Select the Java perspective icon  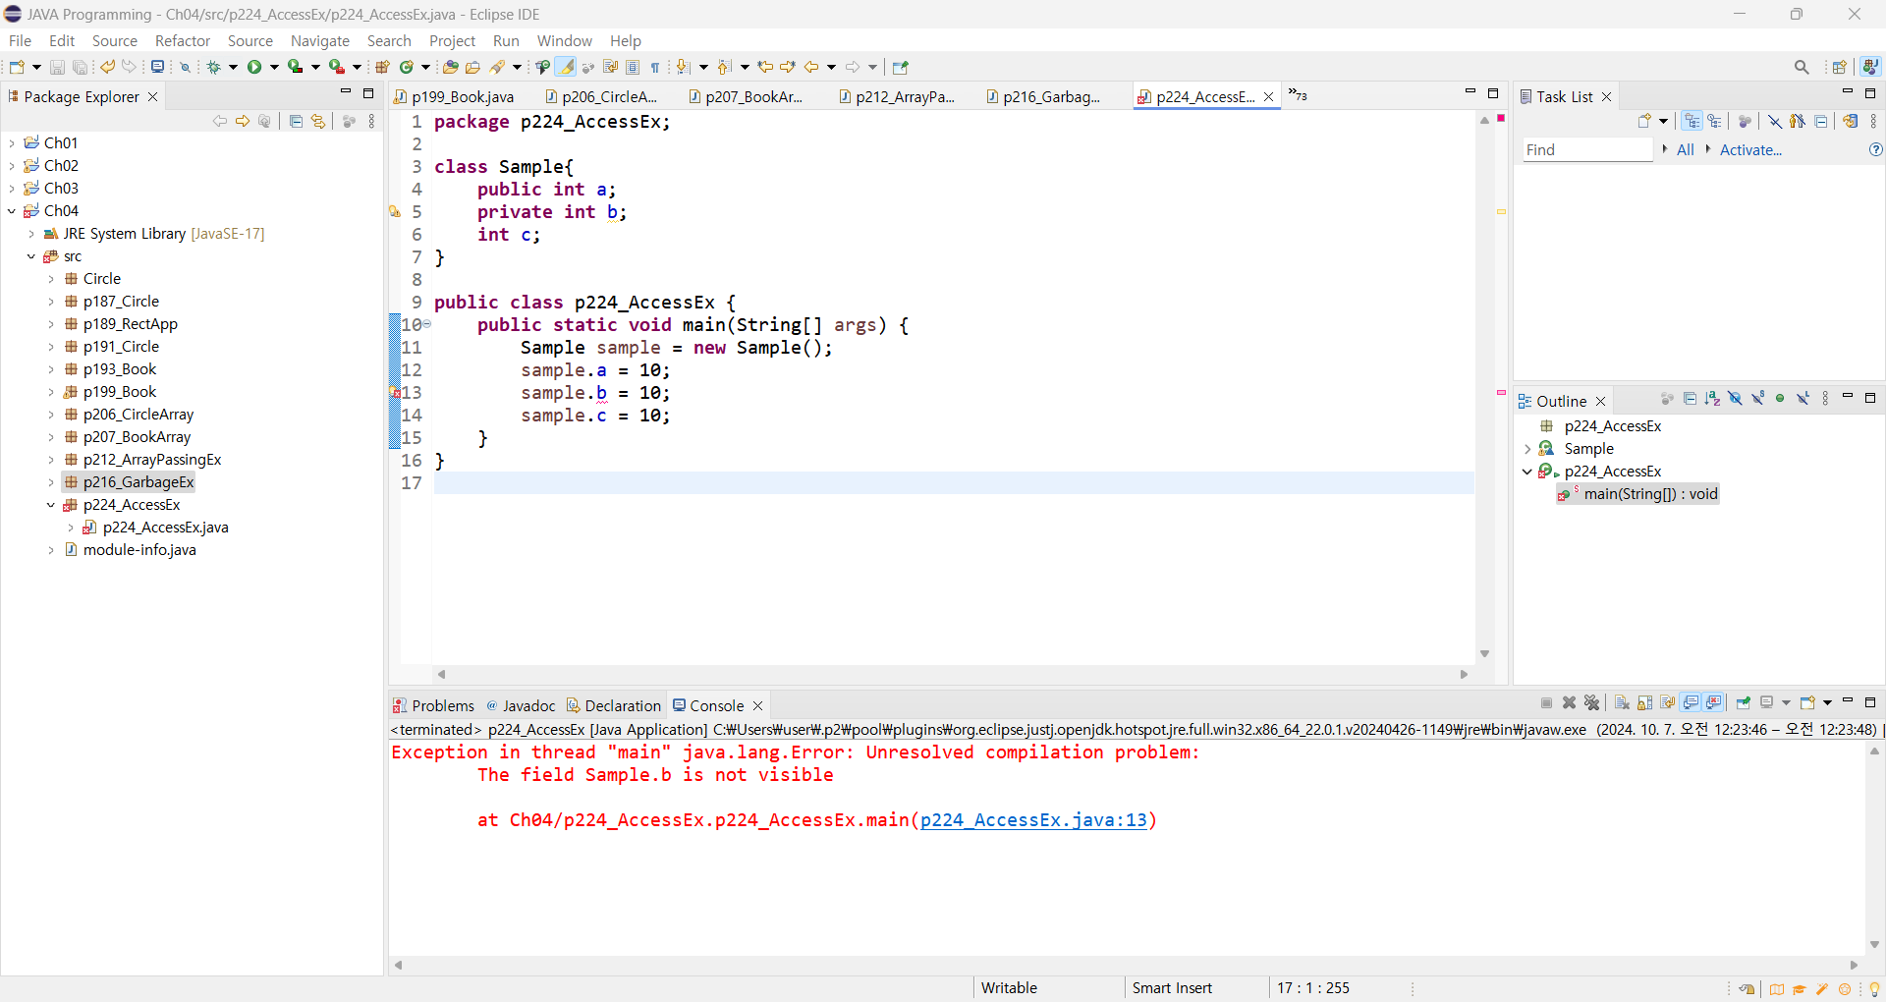[x=1870, y=67]
